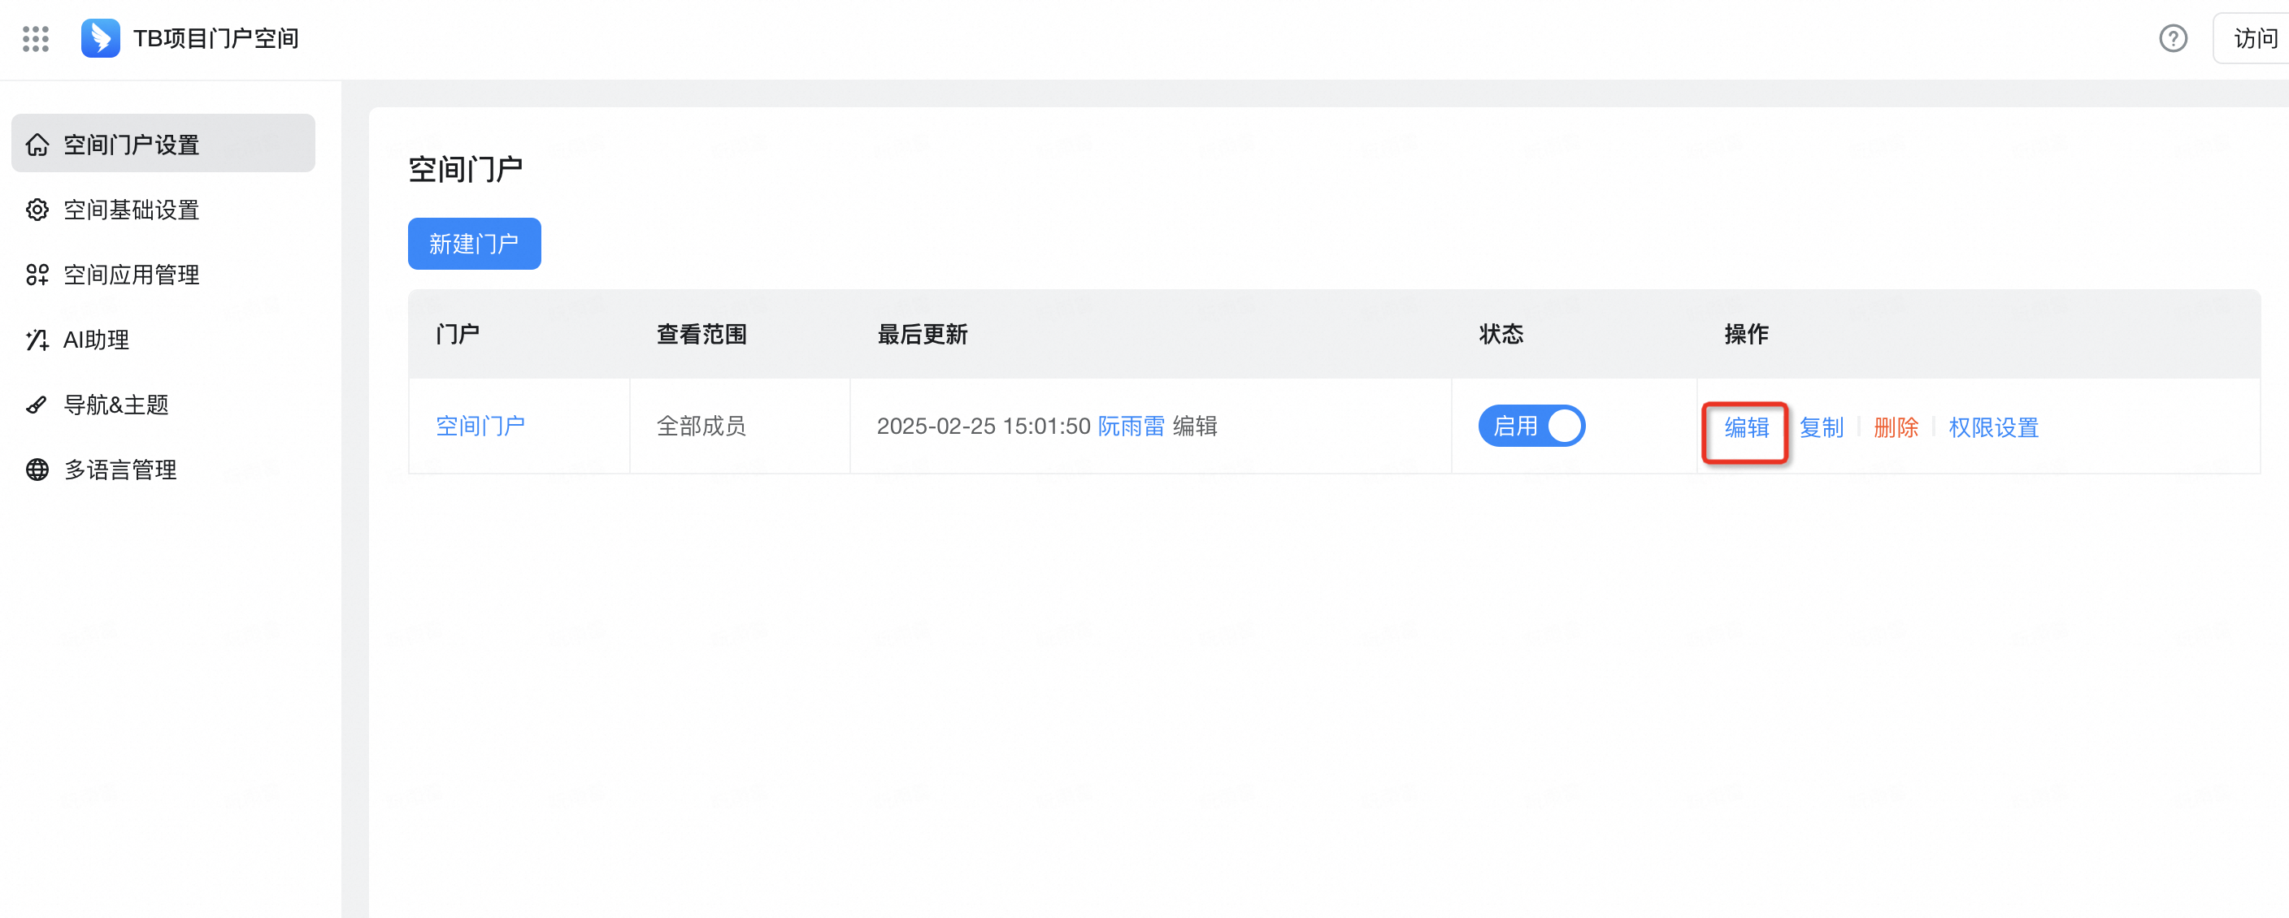2289x918 pixels.
Task: Open the 空间应用管理 menu item
Action: point(163,275)
